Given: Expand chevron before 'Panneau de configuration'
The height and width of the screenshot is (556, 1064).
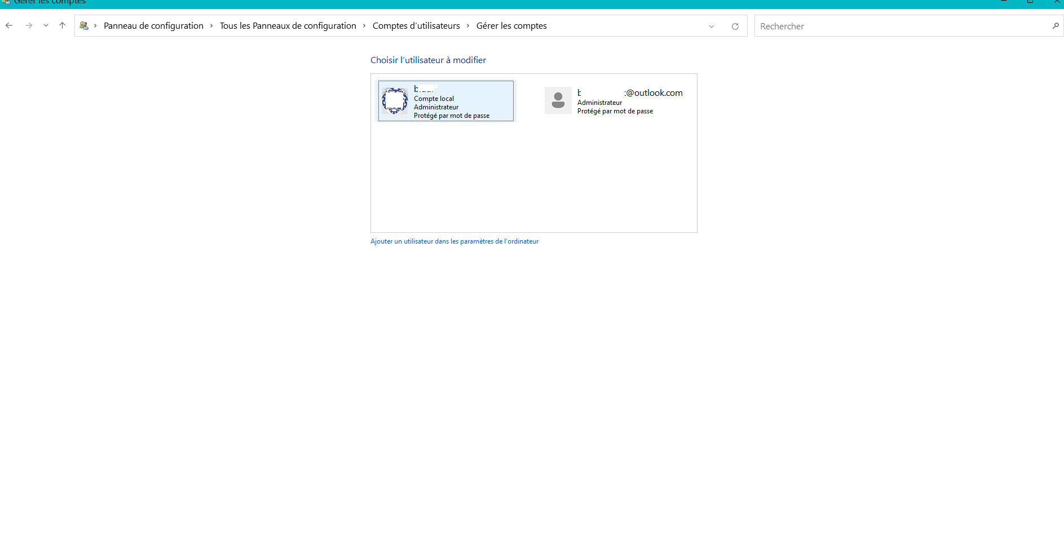Looking at the screenshot, I should tap(95, 25).
